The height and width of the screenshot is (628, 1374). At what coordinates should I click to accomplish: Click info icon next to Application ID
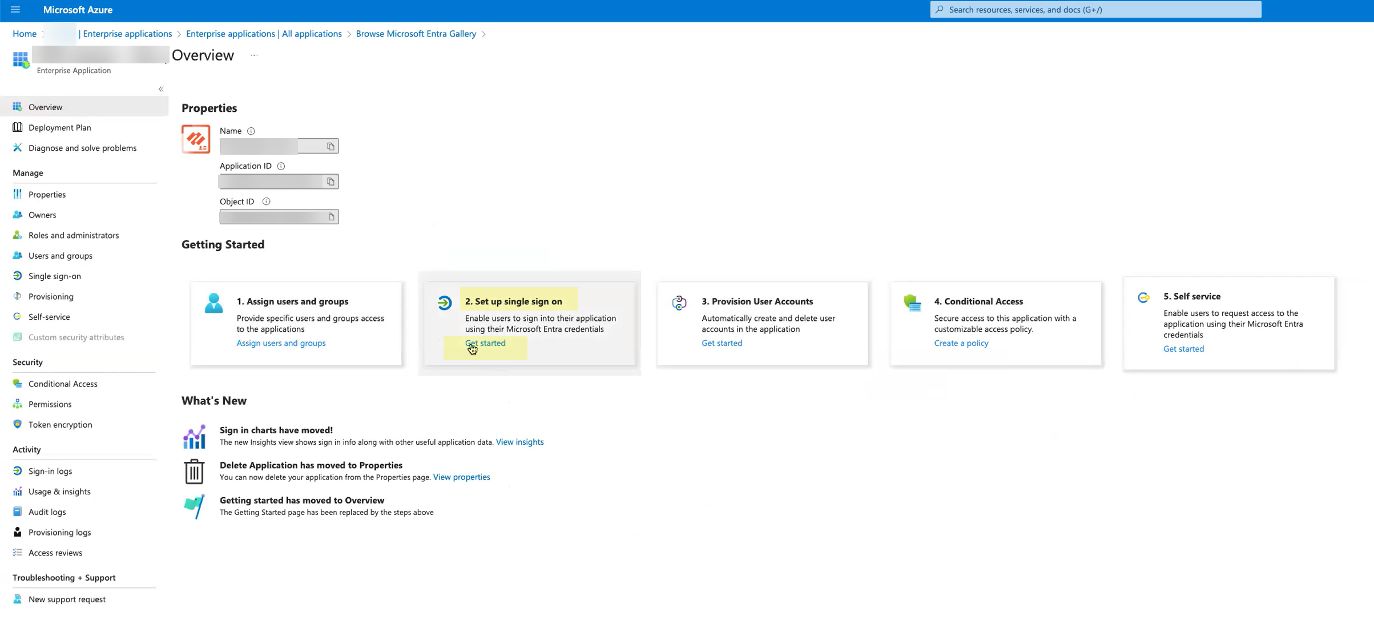(281, 166)
